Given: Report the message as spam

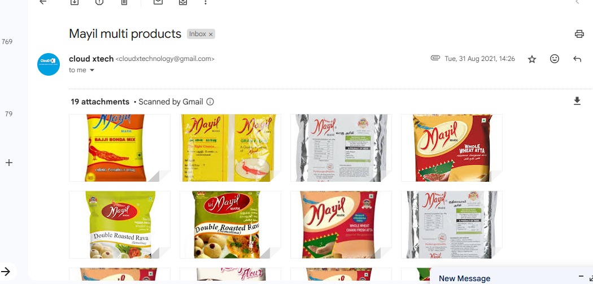Looking at the screenshot, I should point(99,2).
